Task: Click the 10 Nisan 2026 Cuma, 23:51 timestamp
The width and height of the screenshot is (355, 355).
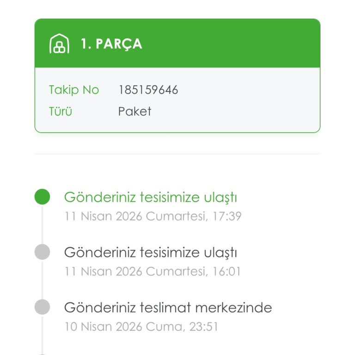Action: 141,327
